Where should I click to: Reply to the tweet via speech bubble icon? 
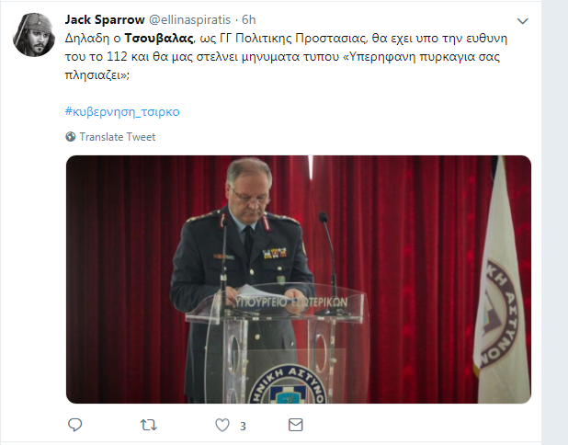coord(75,425)
